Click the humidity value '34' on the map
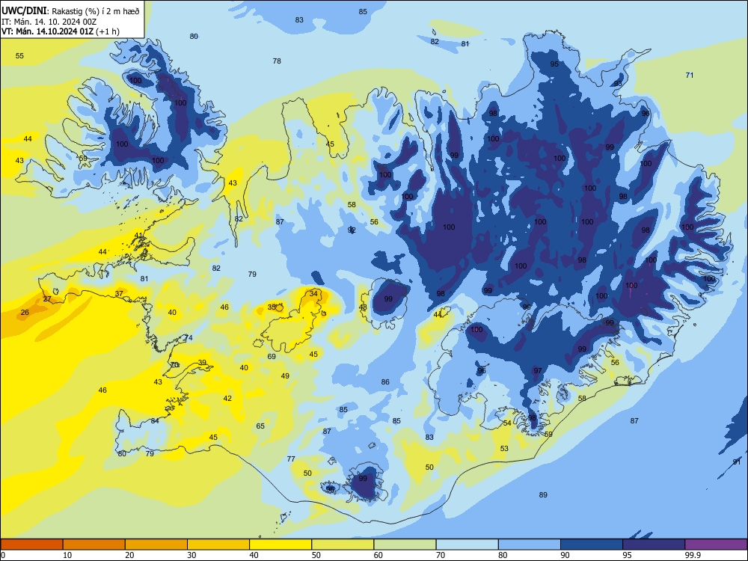748x561 pixels. click(313, 293)
